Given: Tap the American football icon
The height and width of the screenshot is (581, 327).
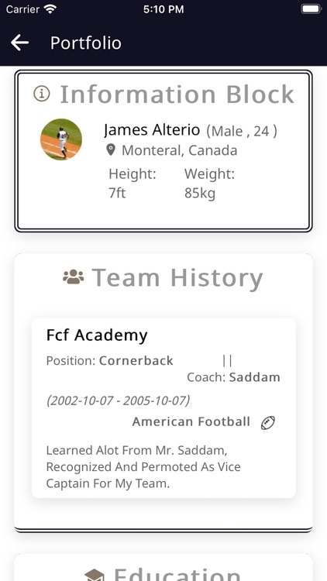Looking at the screenshot, I should tap(267, 422).
